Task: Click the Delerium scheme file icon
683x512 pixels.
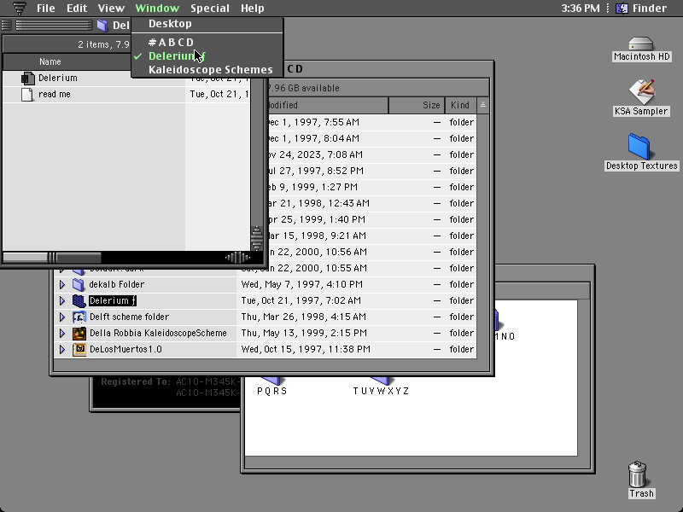Action: pyautogui.click(x=27, y=78)
